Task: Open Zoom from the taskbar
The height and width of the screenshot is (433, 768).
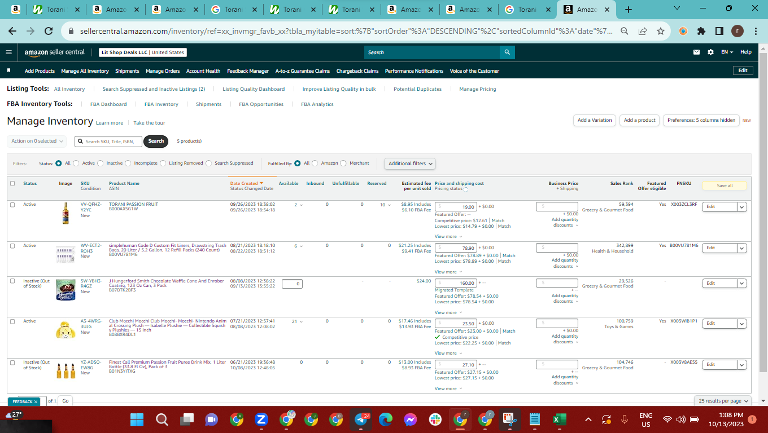Action: (261, 419)
